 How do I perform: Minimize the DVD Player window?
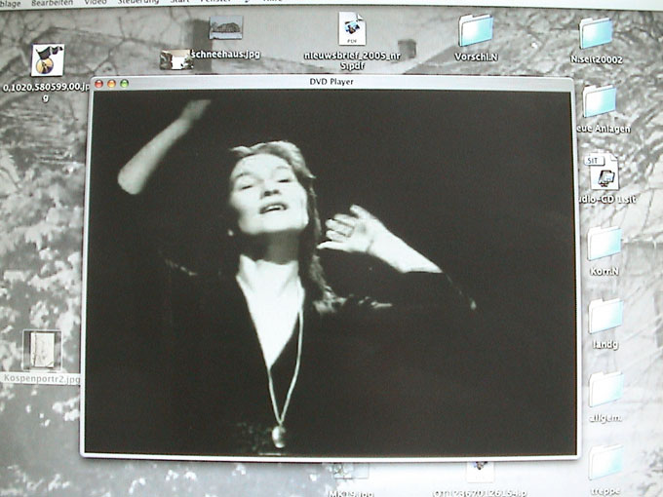[111, 83]
